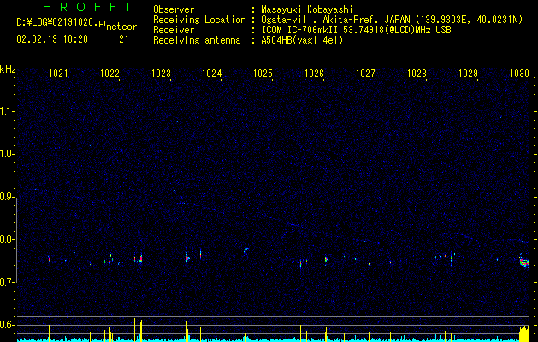Click the 'meteor' label
The height and width of the screenshot is (342, 538).
click(121, 27)
